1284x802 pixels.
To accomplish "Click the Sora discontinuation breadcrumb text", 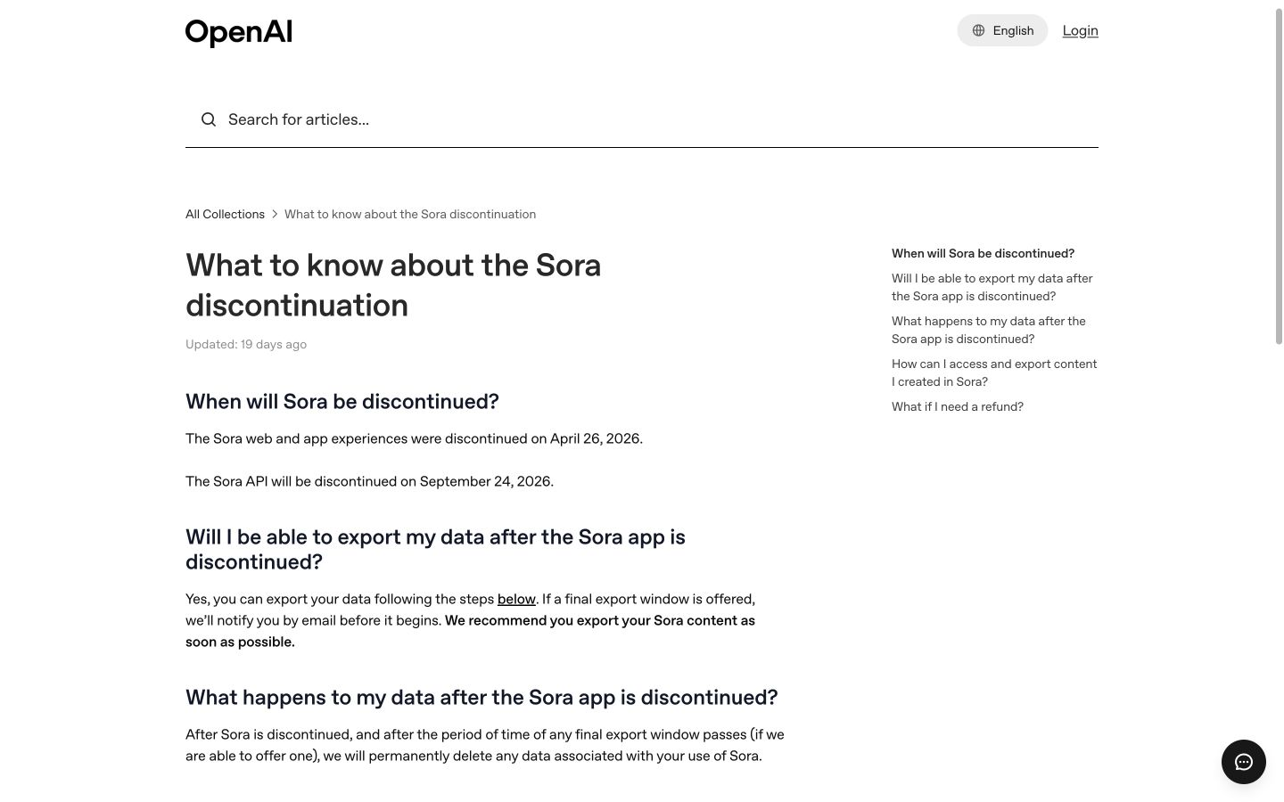I will click(410, 214).
